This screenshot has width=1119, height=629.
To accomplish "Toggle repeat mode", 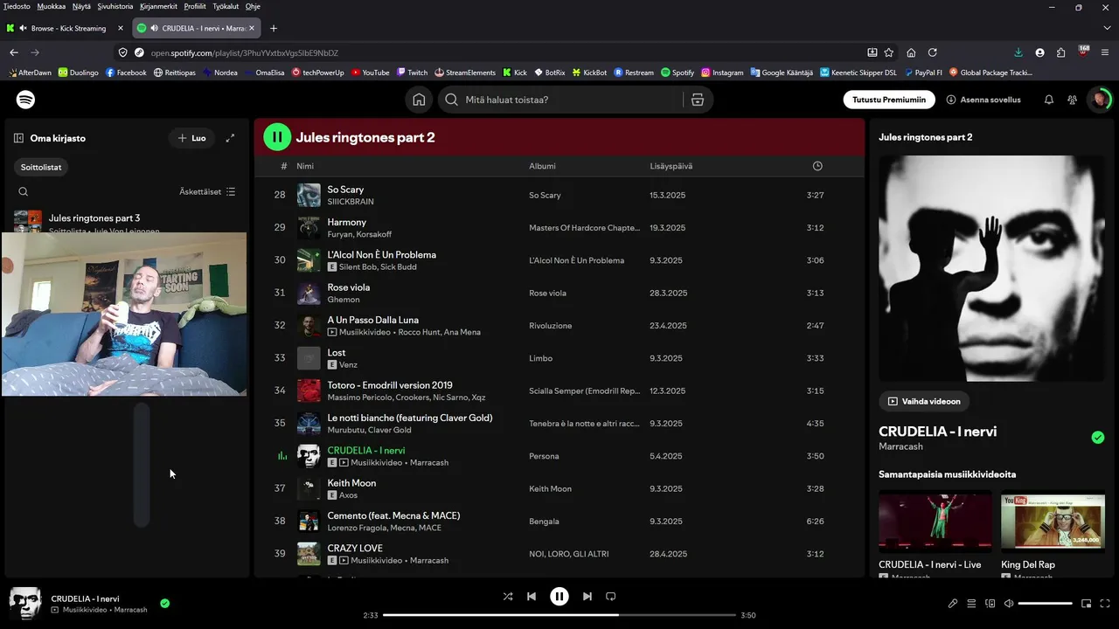I will (611, 597).
